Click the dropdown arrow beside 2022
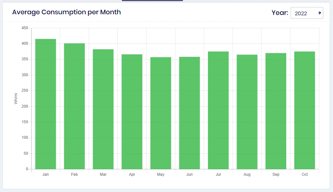333x192 pixels. pos(319,13)
